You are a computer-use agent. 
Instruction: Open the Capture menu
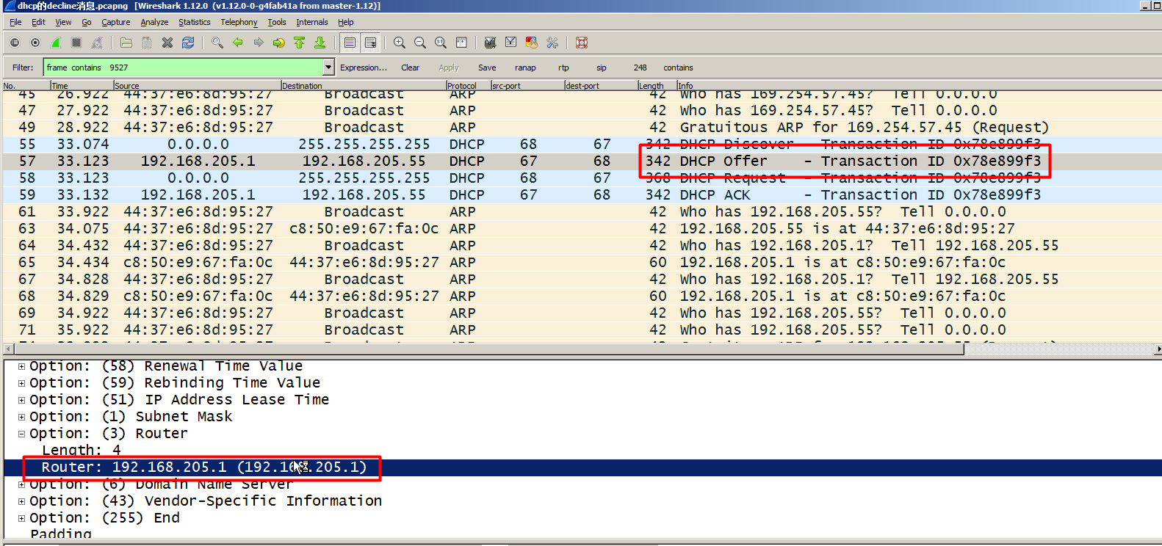(115, 22)
